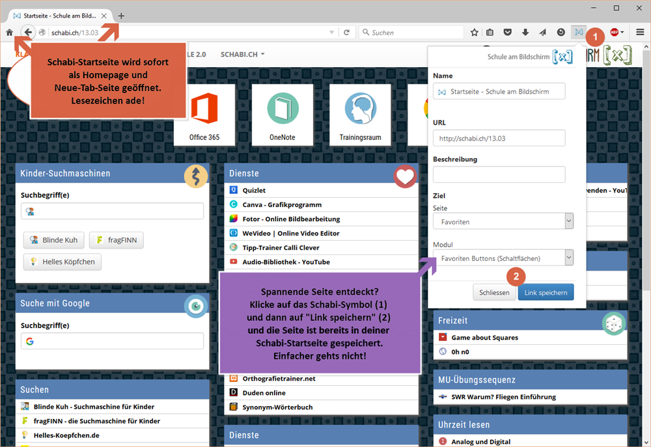Open the Firefox hamburger menu
651x447 pixels.
coord(640,33)
